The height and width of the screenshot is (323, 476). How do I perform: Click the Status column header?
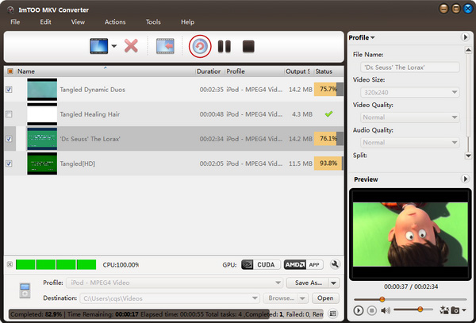click(328, 71)
